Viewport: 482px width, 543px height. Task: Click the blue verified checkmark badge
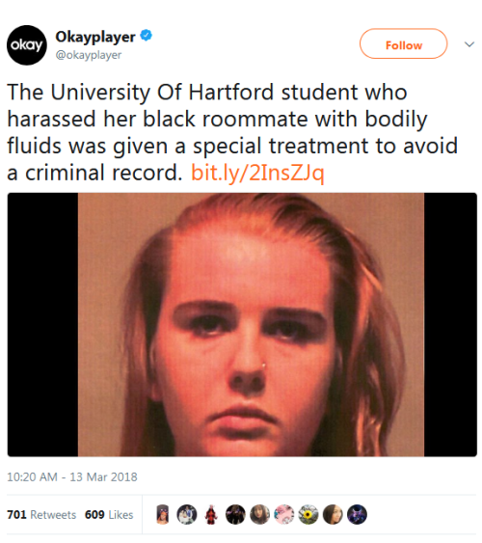146,36
